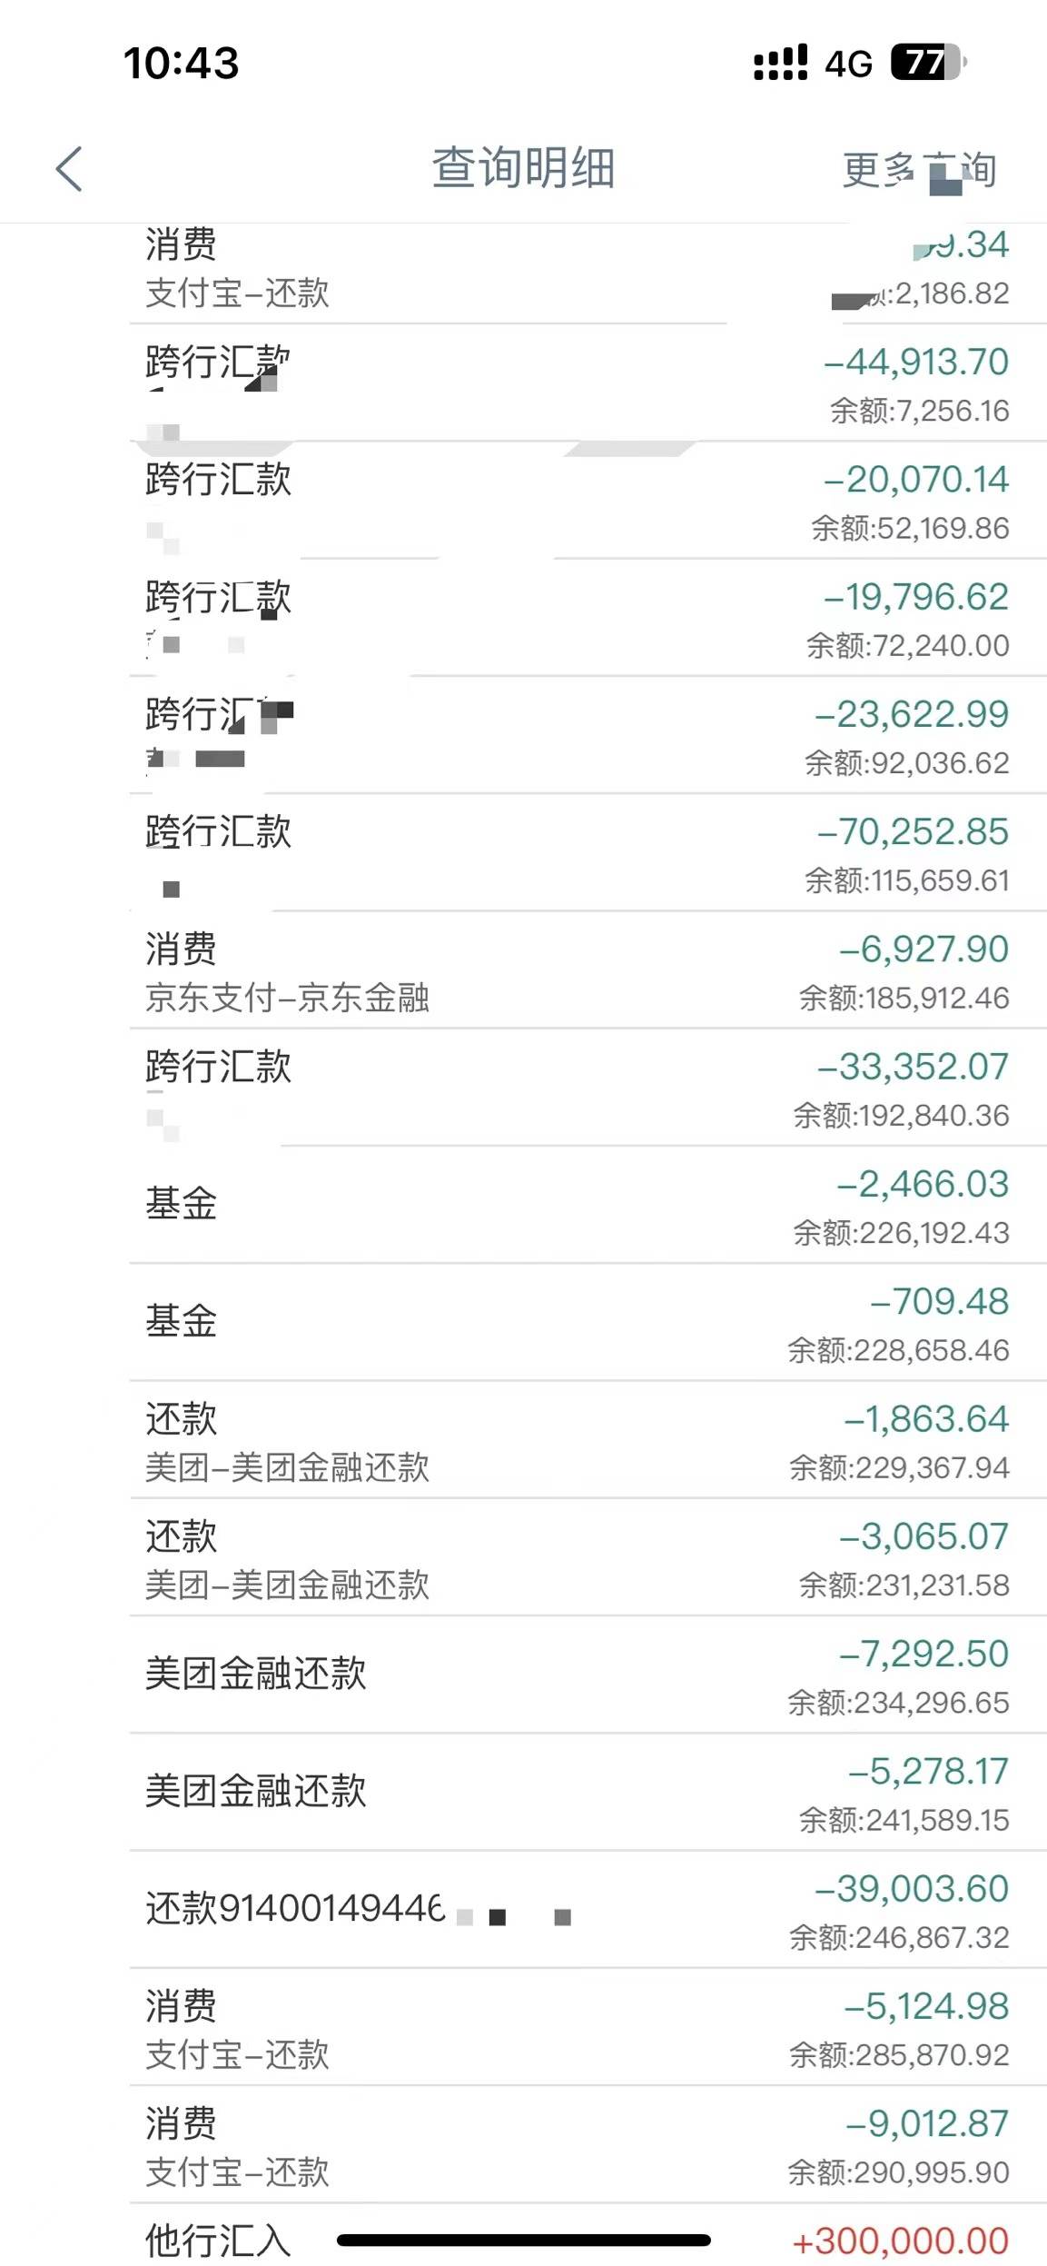Open the 更多查询 link
Screen dimensions: 1047x2266
(919, 170)
